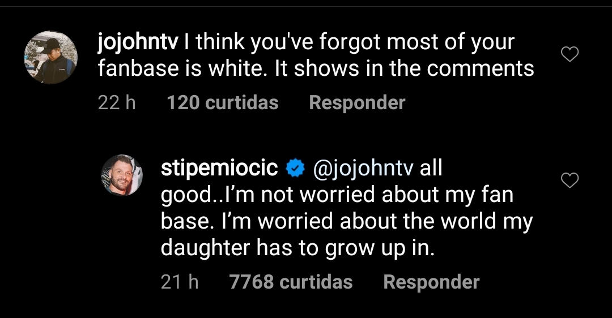Show the 7768 curtidas on the reply

tap(291, 282)
